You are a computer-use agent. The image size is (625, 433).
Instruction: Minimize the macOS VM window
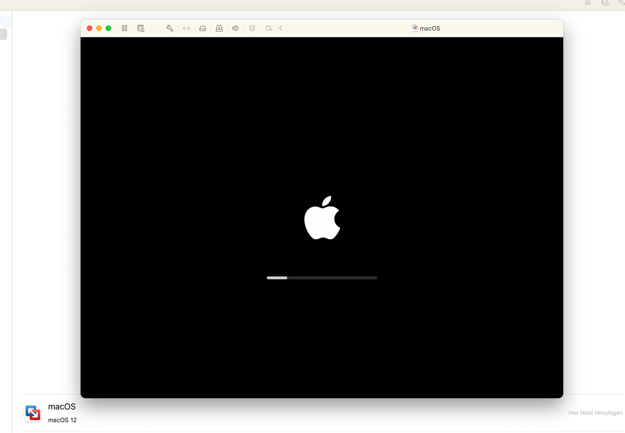pos(99,28)
